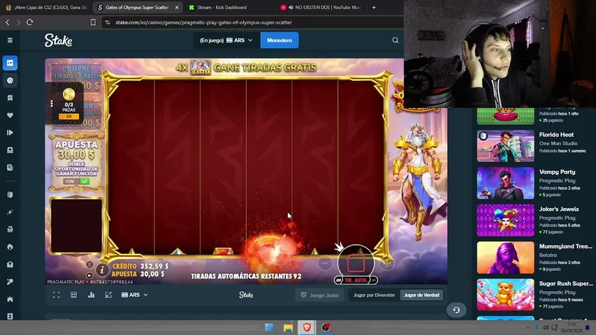Open Joker's Jewels game thumbnail
This screenshot has width=596, height=335.
(x=506, y=221)
